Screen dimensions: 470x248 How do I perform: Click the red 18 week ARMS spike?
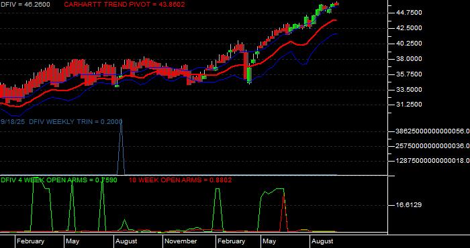click(x=283, y=212)
